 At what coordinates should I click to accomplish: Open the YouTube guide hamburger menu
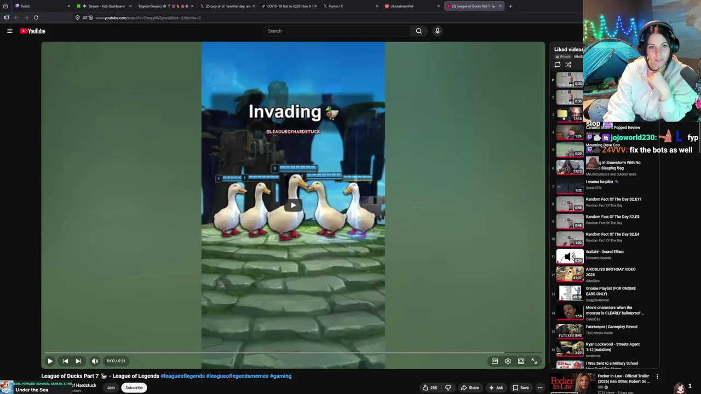pos(9,31)
